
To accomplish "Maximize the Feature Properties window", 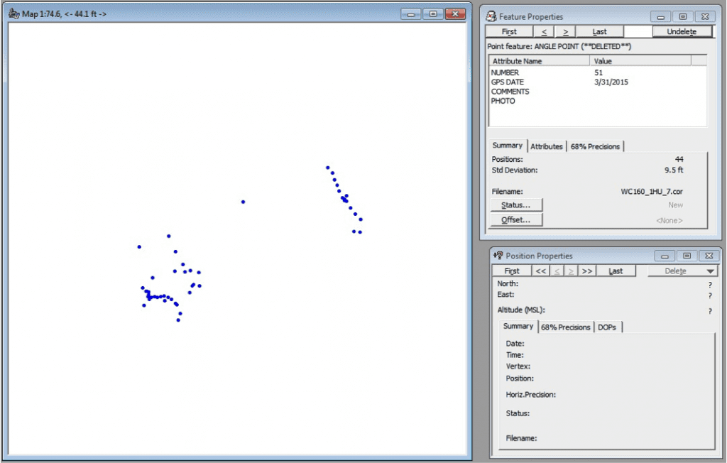I will point(683,17).
